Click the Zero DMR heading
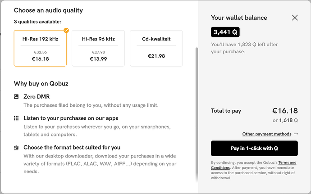 pyautogui.click(x=37, y=97)
